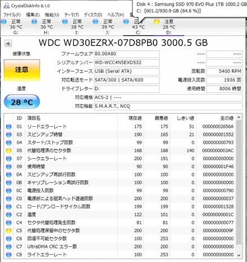This screenshot has width=247, height=262.
Task: Open the ディスク(D) menu
Action: (93, 15)
